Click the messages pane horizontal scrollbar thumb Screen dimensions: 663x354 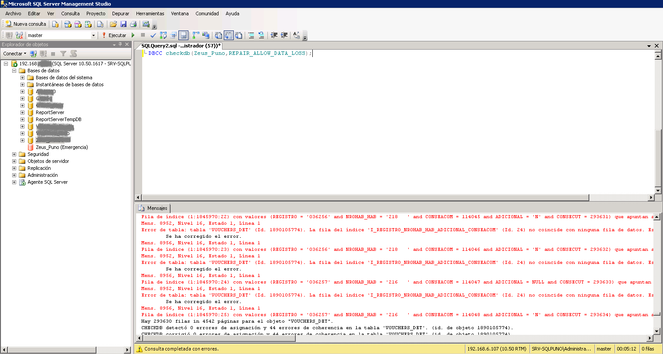[219, 338]
